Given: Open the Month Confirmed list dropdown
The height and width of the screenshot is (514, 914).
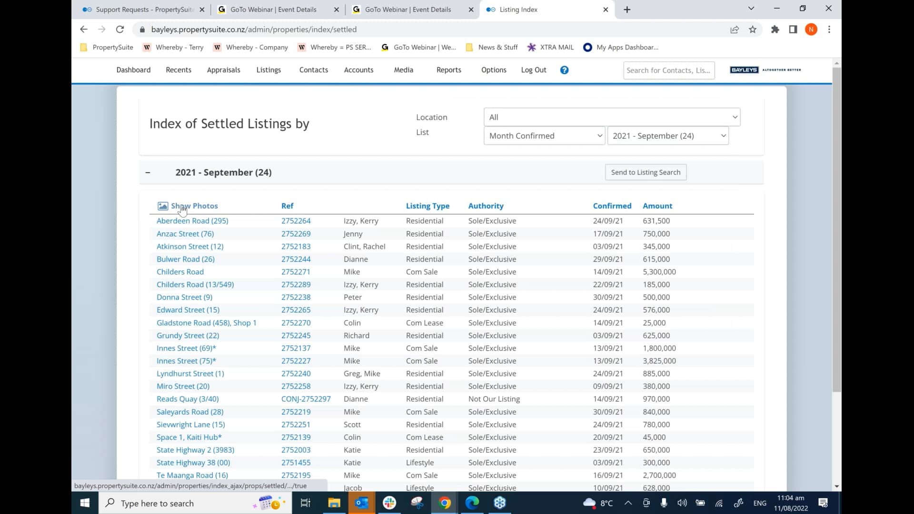Looking at the screenshot, I should [544, 136].
